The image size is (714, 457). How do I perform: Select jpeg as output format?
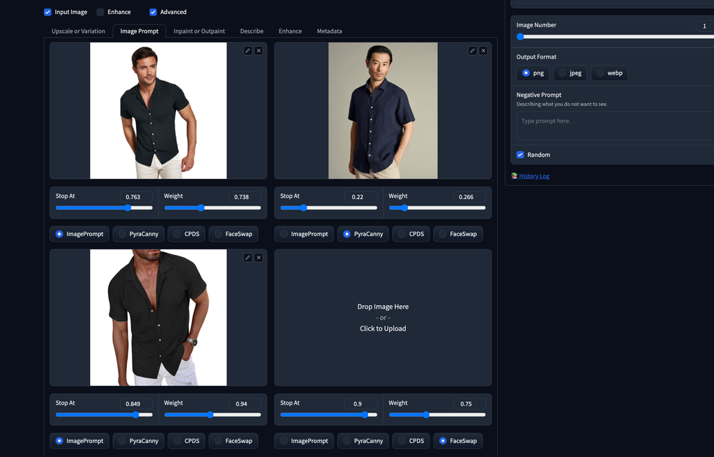pyautogui.click(x=570, y=73)
